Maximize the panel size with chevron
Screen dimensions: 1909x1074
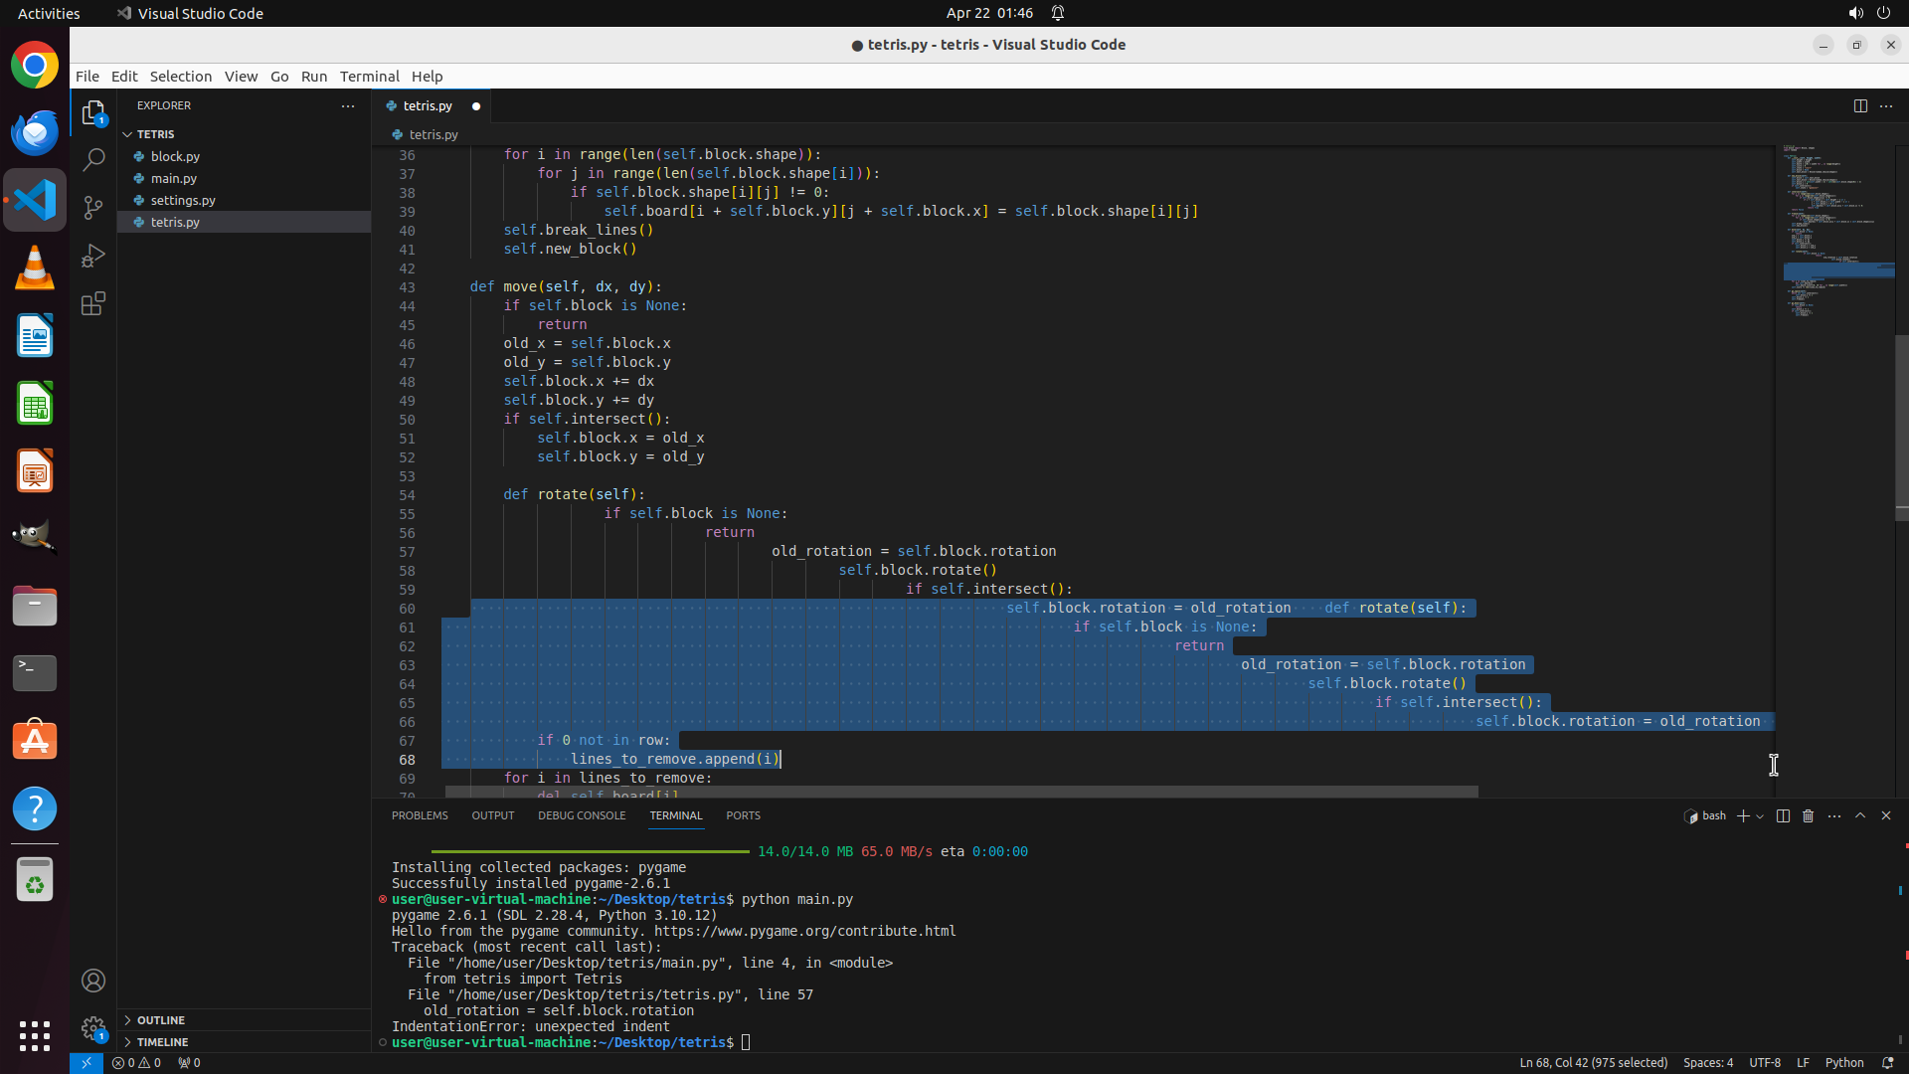(1860, 815)
